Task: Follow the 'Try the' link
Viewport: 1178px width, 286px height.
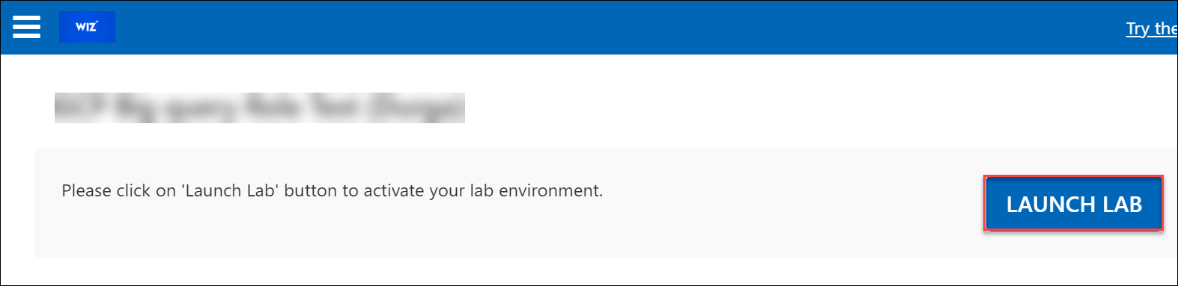Action: click(1152, 28)
